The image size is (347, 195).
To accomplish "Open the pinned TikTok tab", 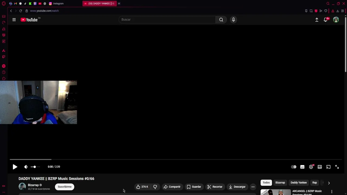I will [25, 4].
